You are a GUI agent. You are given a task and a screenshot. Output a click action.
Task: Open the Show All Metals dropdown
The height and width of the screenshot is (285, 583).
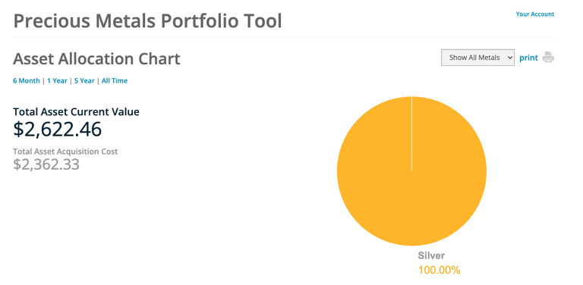tap(477, 58)
